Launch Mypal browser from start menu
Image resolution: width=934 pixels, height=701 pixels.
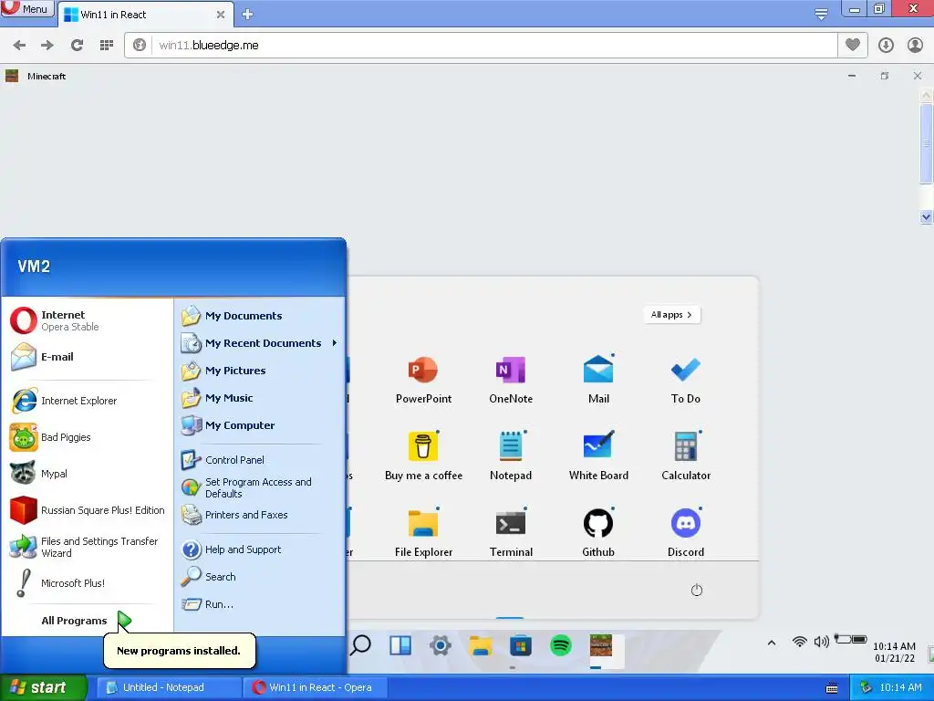(87, 474)
